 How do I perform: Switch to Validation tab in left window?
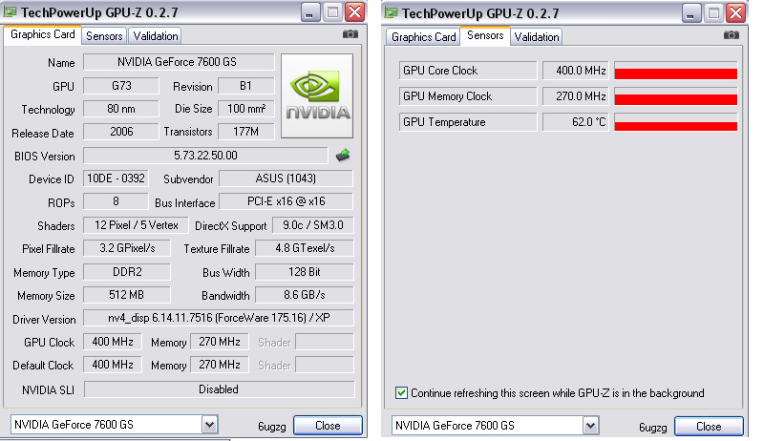(x=156, y=36)
